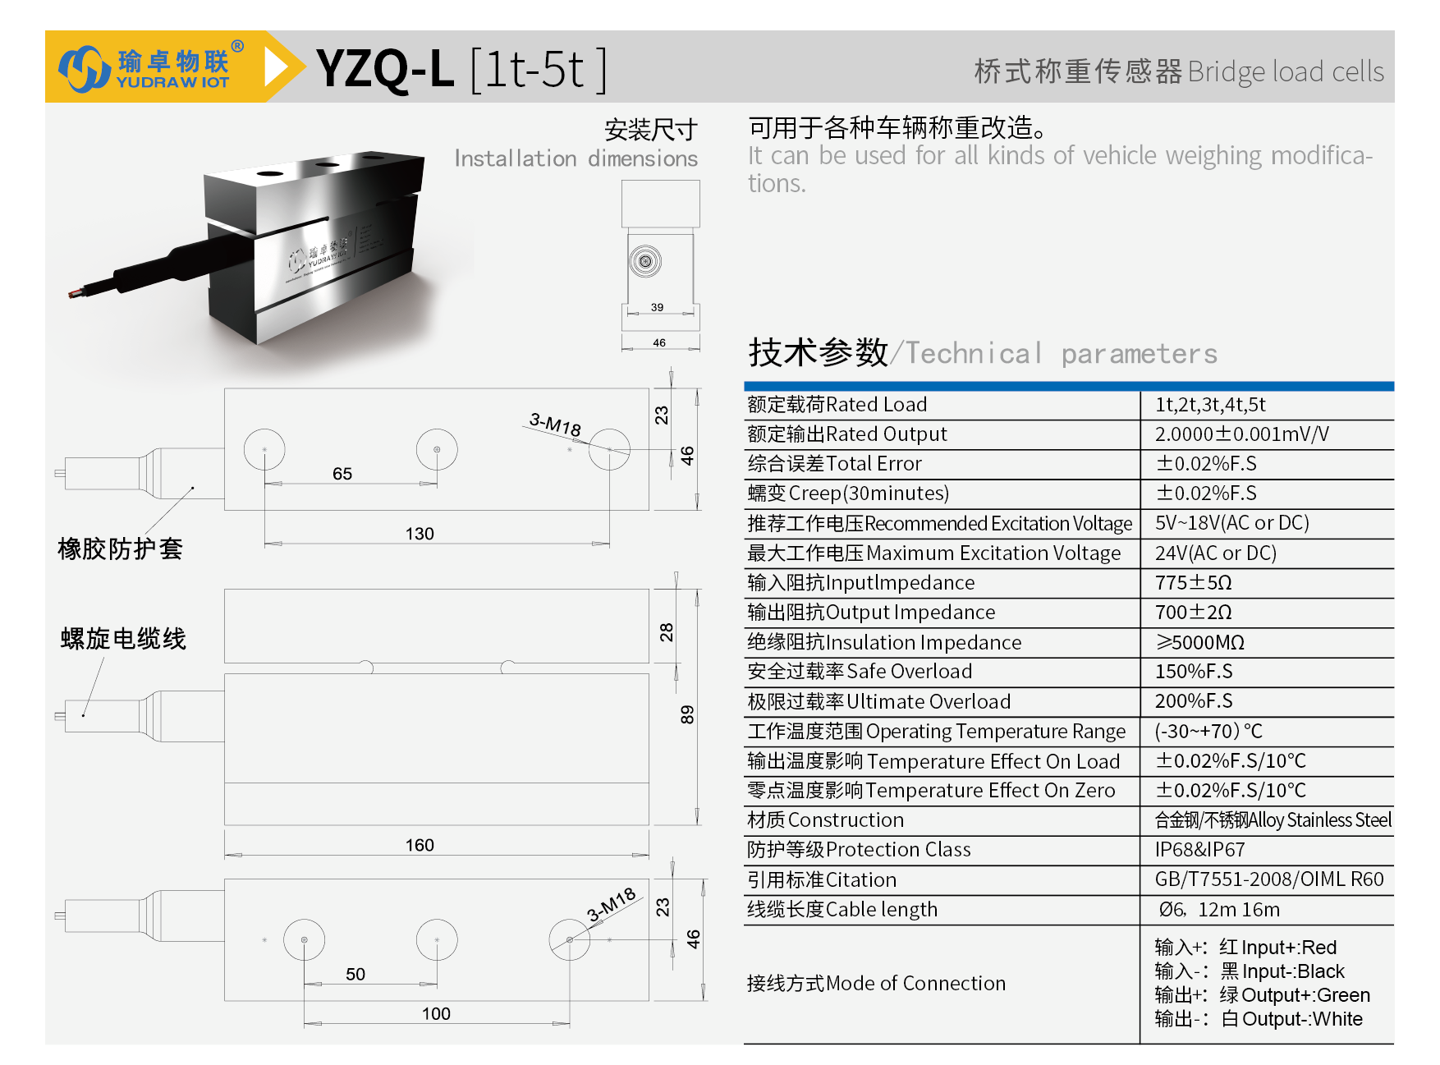Click the value '24V(AC or DC)'
Screen dimensions: 1440x1065
1215,553
